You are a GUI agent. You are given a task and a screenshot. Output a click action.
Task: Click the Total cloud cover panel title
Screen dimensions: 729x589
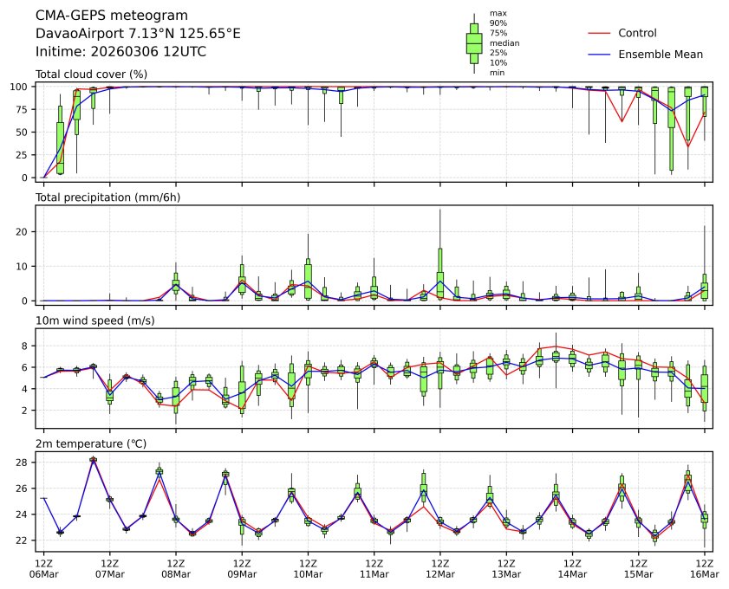click(91, 74)
